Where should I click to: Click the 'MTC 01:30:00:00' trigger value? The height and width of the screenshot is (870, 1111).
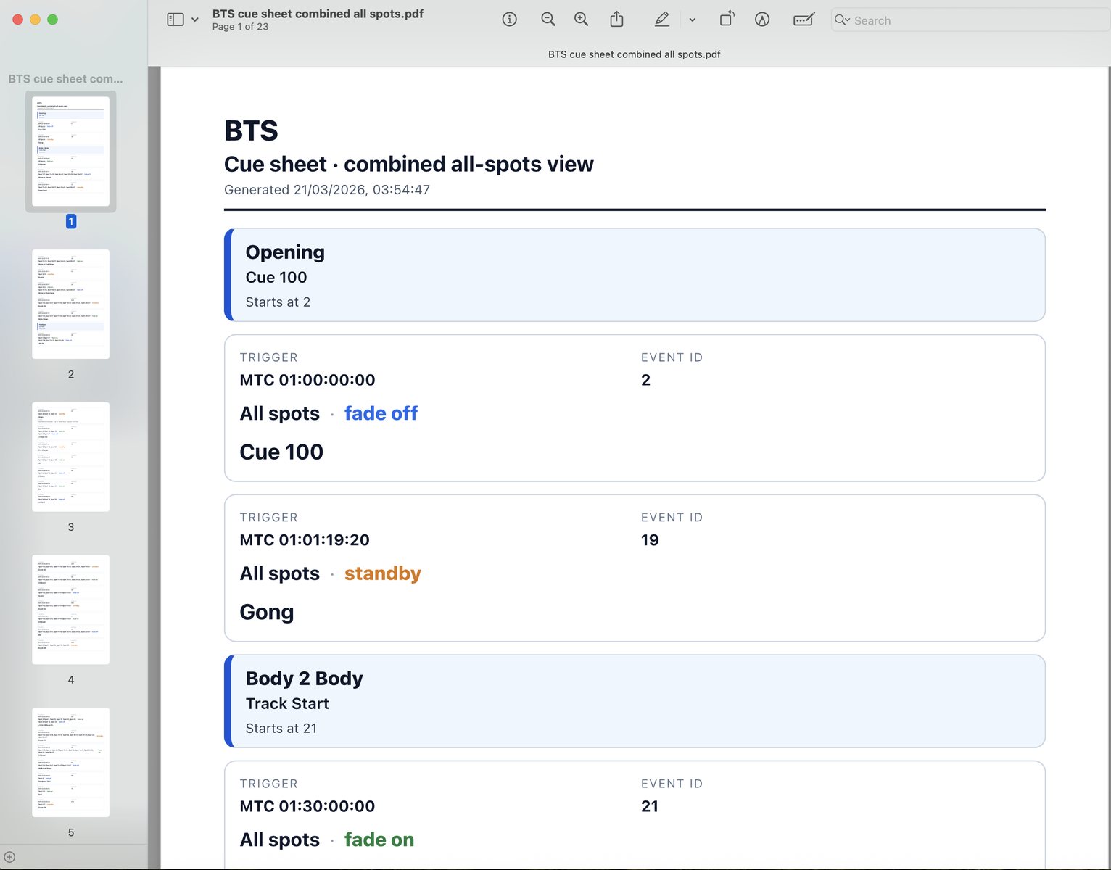(307, 806)
